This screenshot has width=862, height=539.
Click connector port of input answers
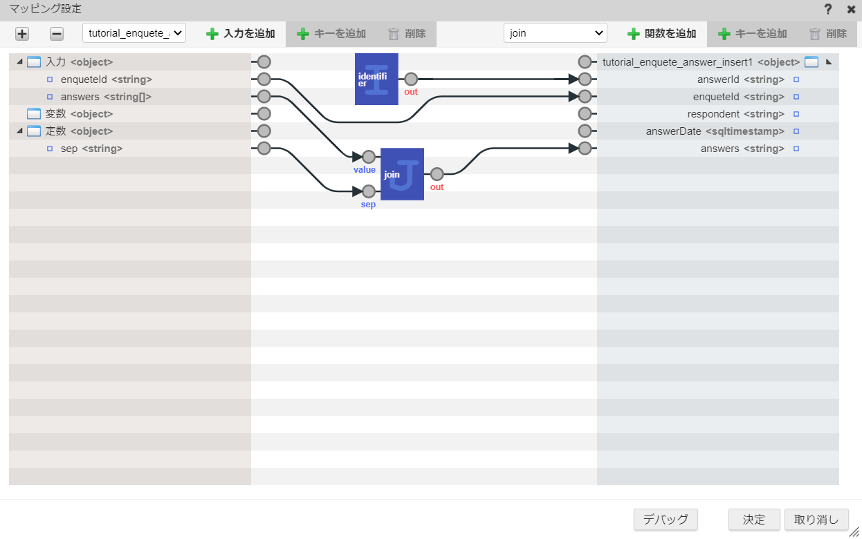(x=264, y=96)
